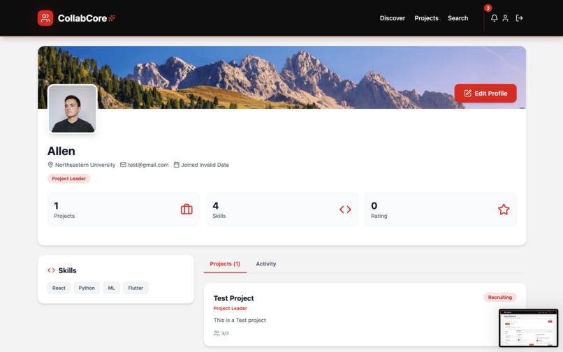This screenshot has width=563, height=352.
Task: Select the React skill tag
Action: pos(59,288)
